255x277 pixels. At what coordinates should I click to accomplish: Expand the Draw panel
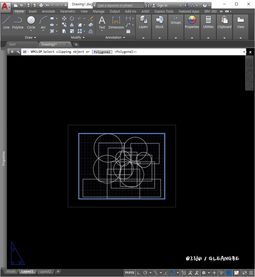pyautogui.click(x=31, y=37)
